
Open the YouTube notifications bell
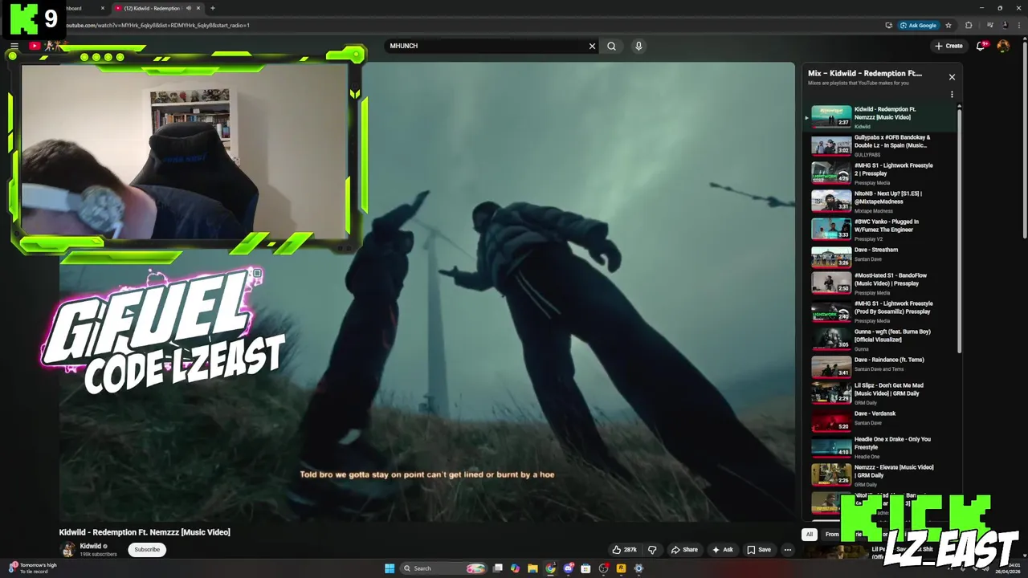(x=981, y=46)
